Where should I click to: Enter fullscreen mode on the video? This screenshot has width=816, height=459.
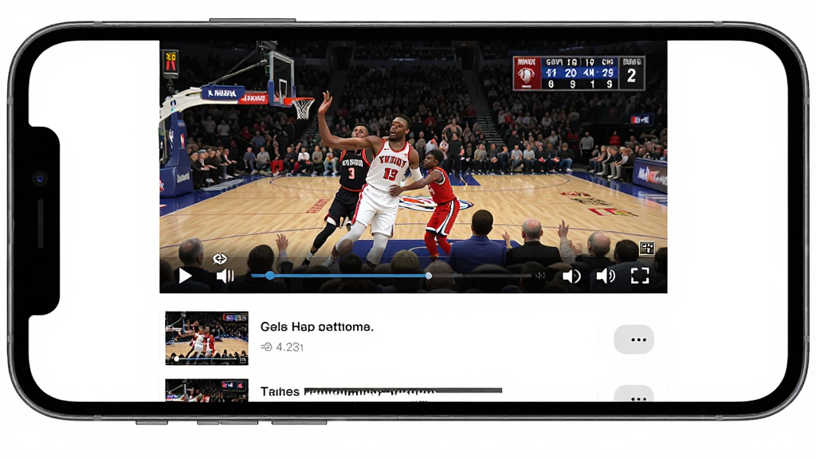[x=640, y=275]
